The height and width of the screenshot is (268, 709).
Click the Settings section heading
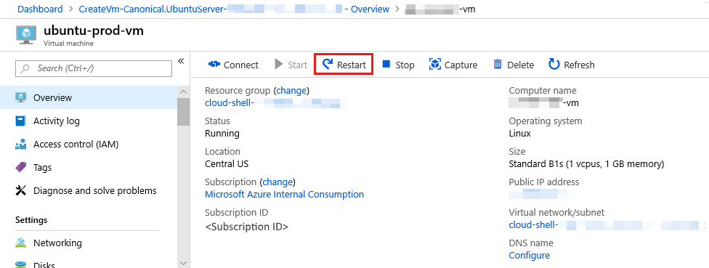[31, 220]
